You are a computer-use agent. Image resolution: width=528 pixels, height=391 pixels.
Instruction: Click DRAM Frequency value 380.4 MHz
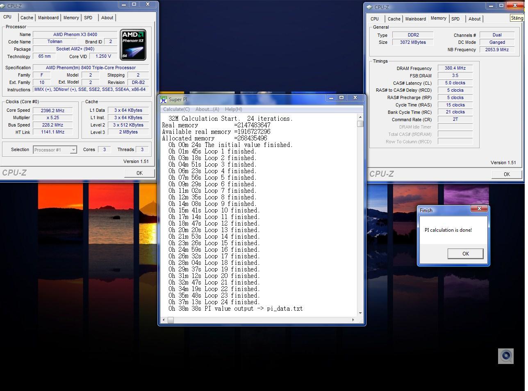tap(455, 68)
